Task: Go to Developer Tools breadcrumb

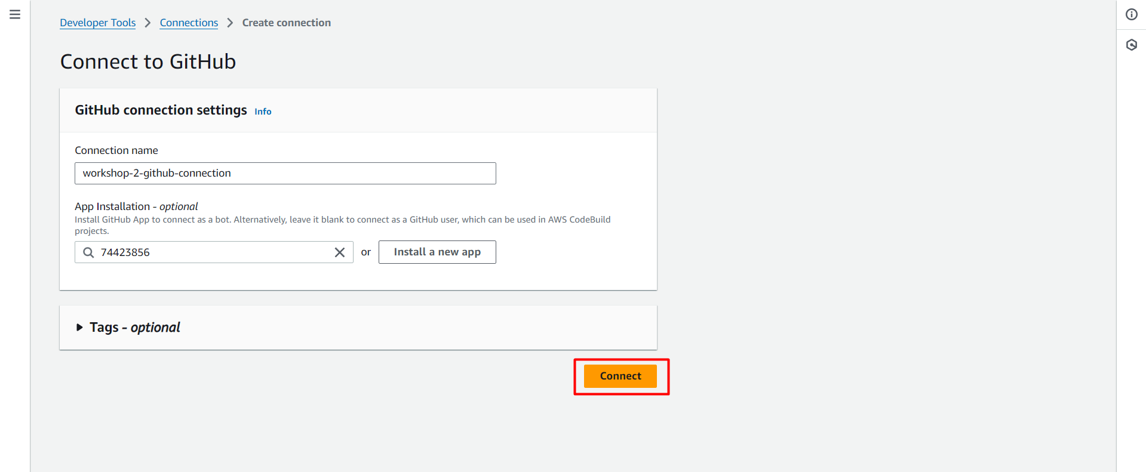Action: (x=98, y=23)
